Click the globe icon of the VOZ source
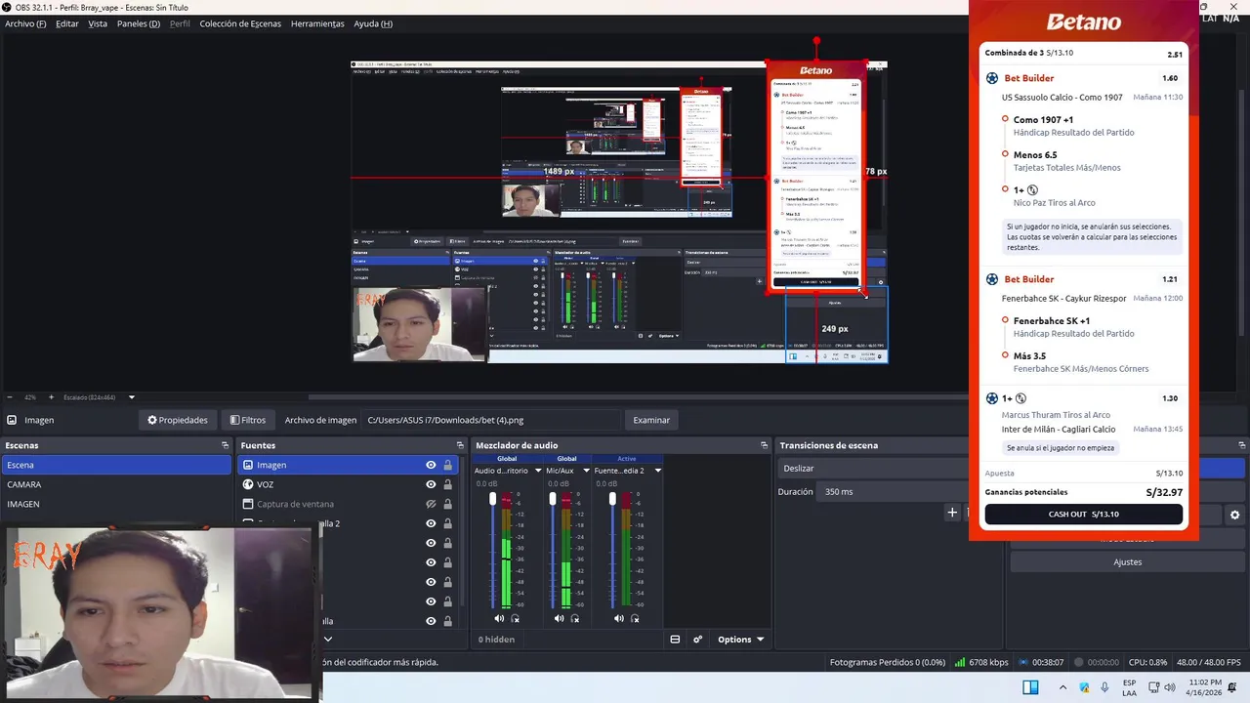 (x=248, y=484)
